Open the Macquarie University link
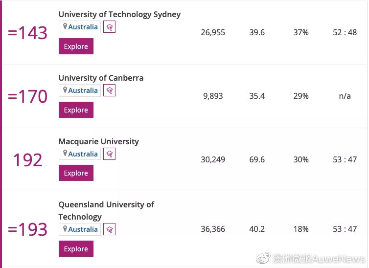The width and height of the screenshot is (369, 268). 98,141
